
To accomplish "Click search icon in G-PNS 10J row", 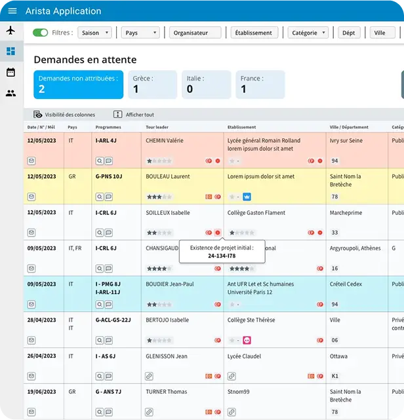I will pos(100,197).
